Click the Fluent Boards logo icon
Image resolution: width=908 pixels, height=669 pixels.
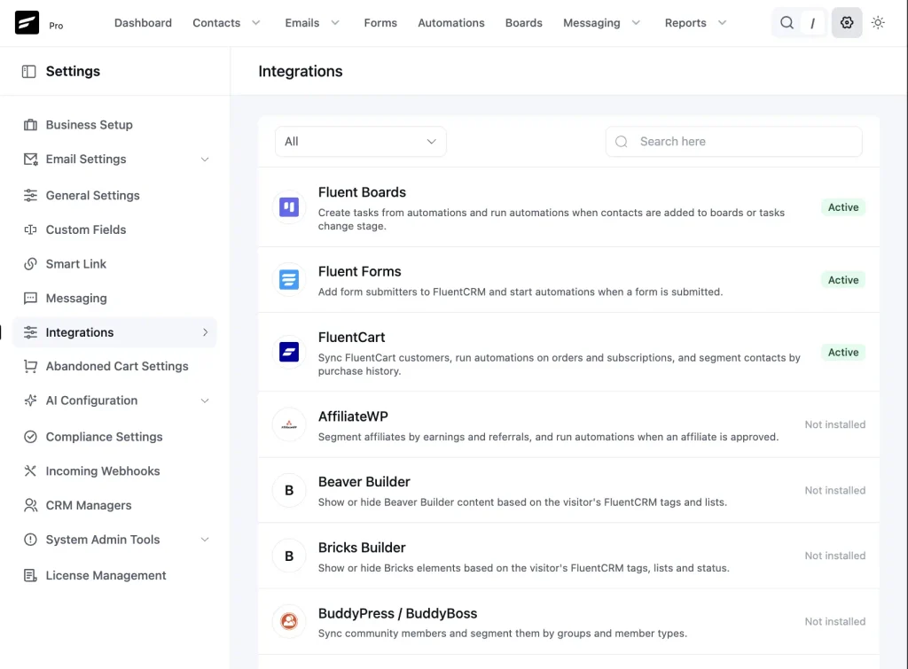289,206
